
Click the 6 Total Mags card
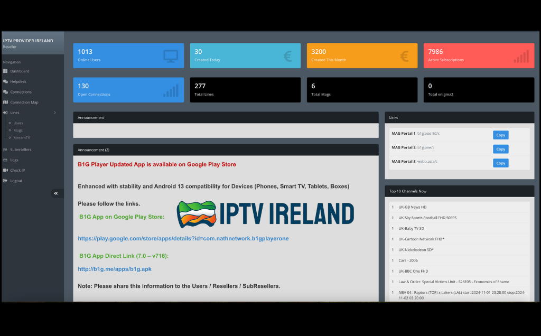point(362,90)
